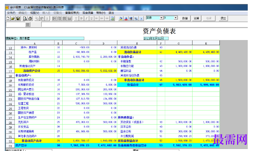Click the 资产总计 cell
Viewport: 254px width, 151px height.
(x=35, y=145)
